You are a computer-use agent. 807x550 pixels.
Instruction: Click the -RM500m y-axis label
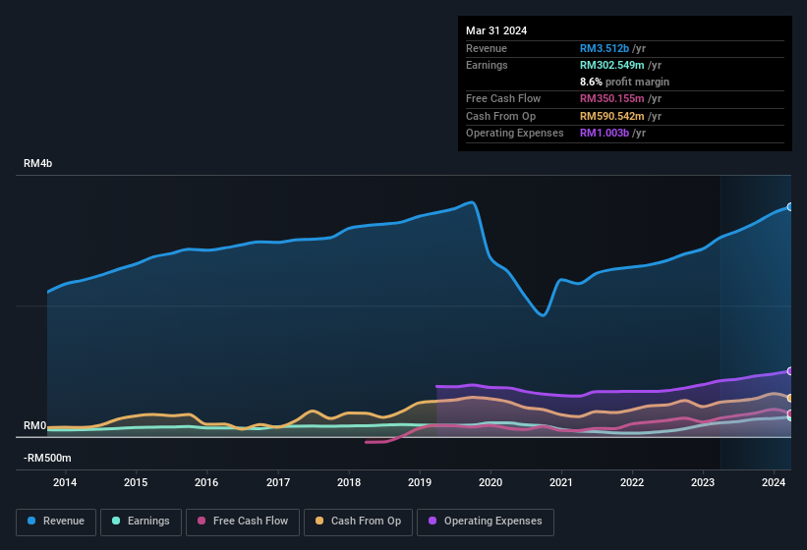click(47, 458)
